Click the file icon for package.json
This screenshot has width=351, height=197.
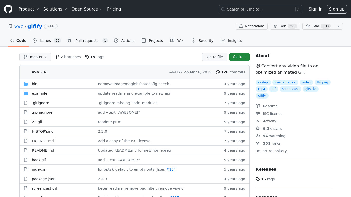(26, 179)
